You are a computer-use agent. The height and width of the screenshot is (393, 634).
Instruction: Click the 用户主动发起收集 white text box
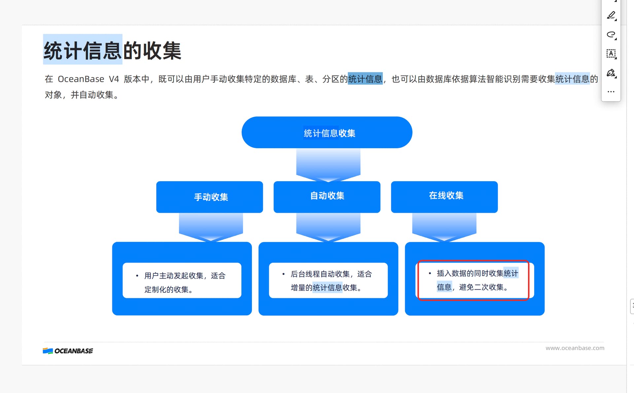coord(182,280)
